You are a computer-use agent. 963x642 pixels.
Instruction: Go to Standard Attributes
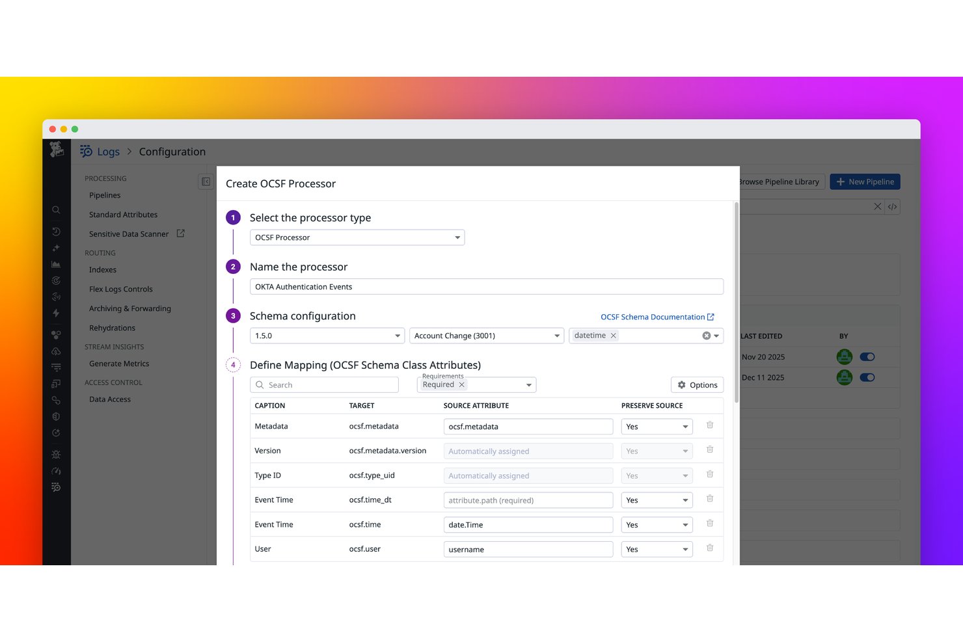(123, 215)
